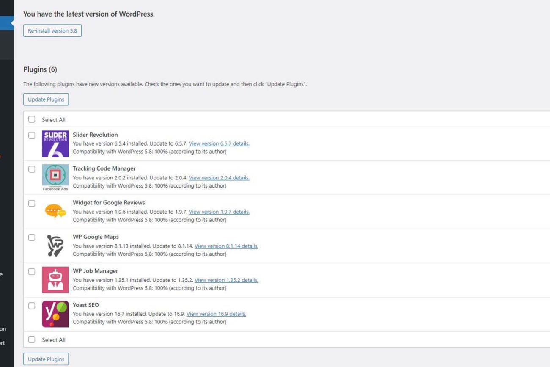Click the Re-install version 5.8 button
Screen dimensions: 550x367
(52, 30)
